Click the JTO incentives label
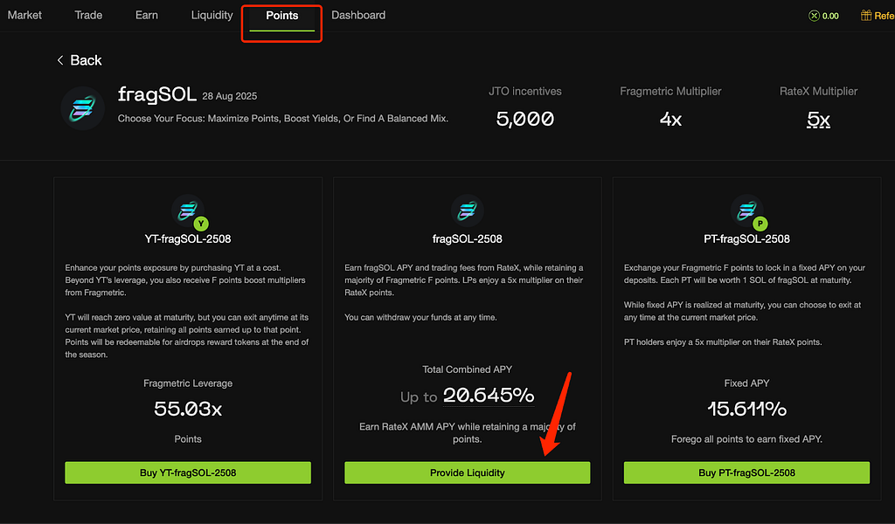Image resolution: width=895 pixels, height=524 pixels. pos(525,91)
